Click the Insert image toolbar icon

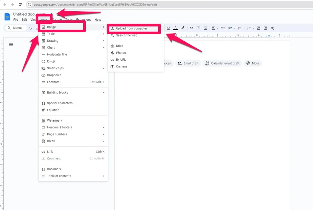(205, 28)
